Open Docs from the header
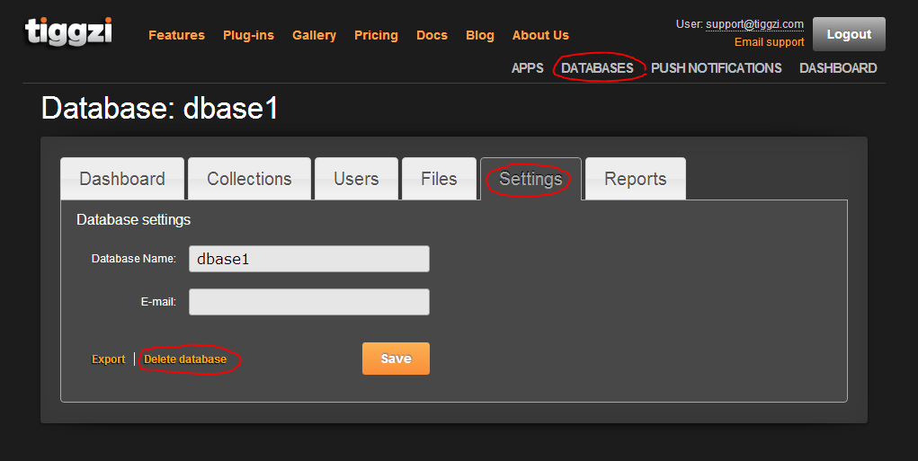Viewport: 918px width, 461px height. pos(432,35)
